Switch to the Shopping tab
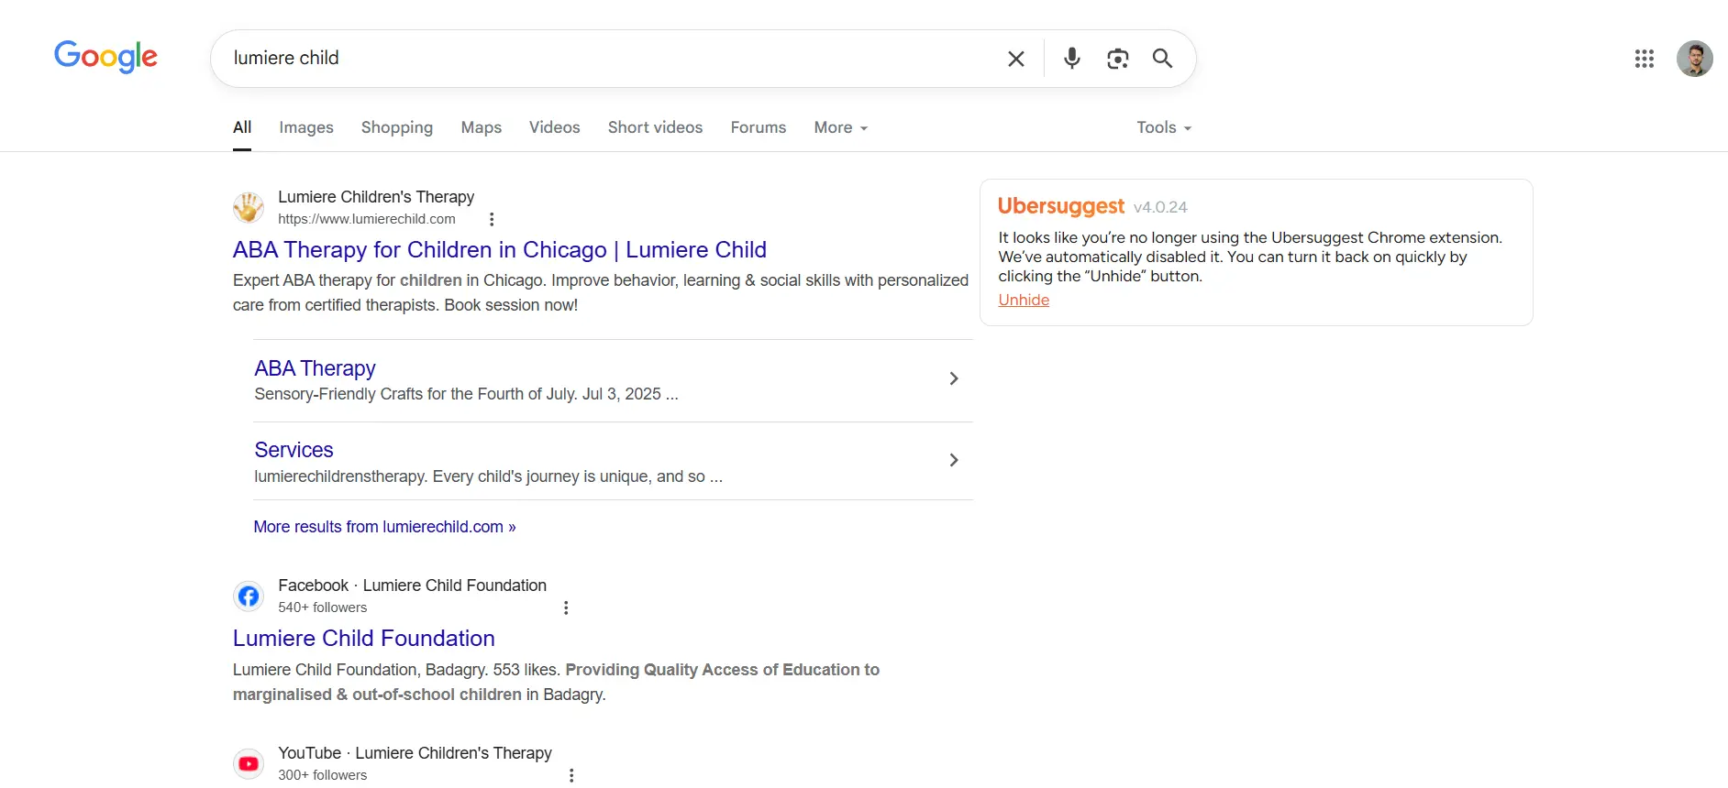 click(397, 127)
